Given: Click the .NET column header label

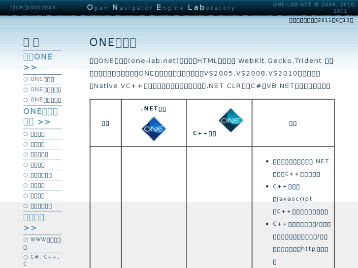Looking at the screenshot, I should click(154, 109).
